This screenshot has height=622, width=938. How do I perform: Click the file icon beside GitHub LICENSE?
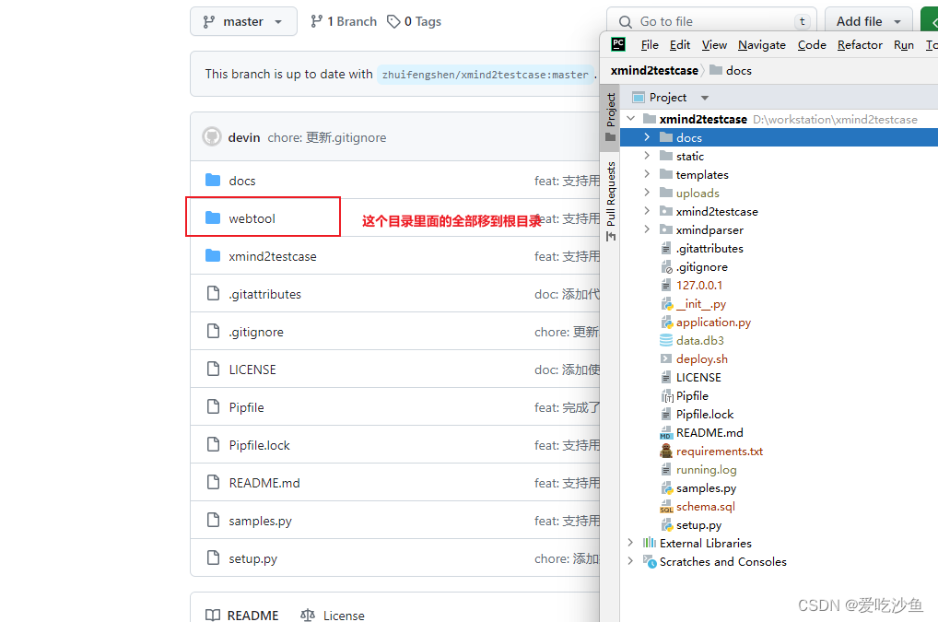pyautogui.click(x=213, y=369)
